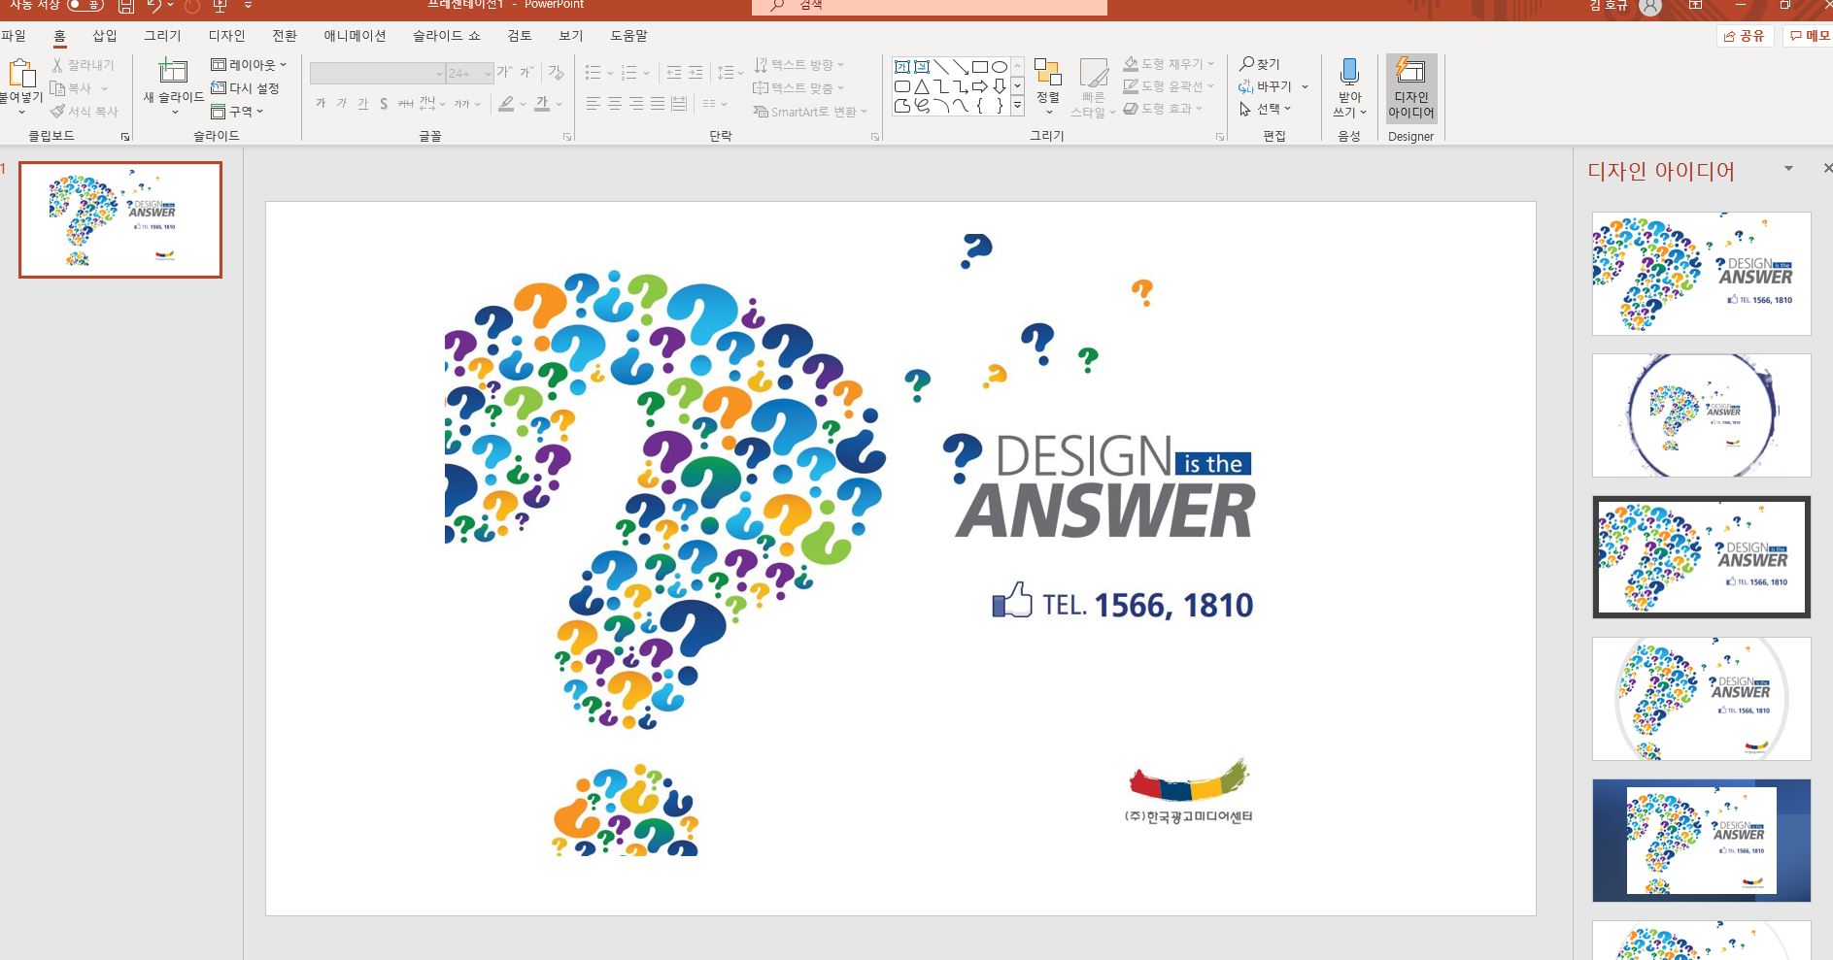The width and height of the screenshot is (1833, 960).
Task: Select the triangle shape
Action: (x=922, y=86)
